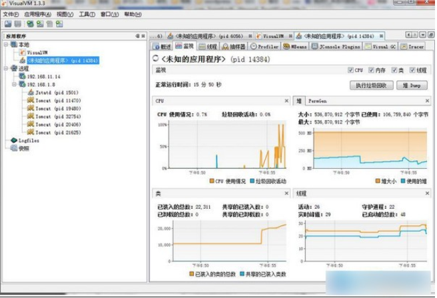Open the MBeans tab
The image size is (437, 298).
click(295, 47)
